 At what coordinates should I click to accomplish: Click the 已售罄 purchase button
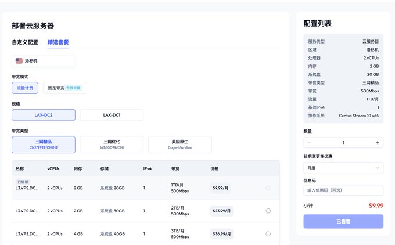coord(343,222)
